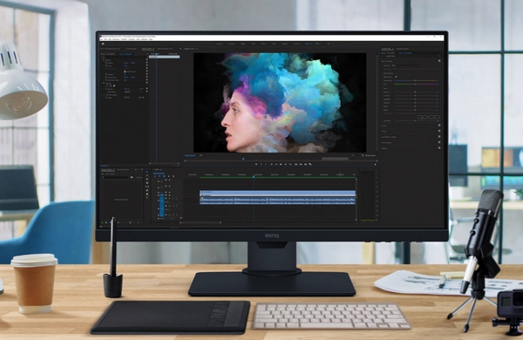Toggle nest-or-individual-clips insert button in timeline
The height and width of the screenshot is (340, 523).
(x=155, y=176)
